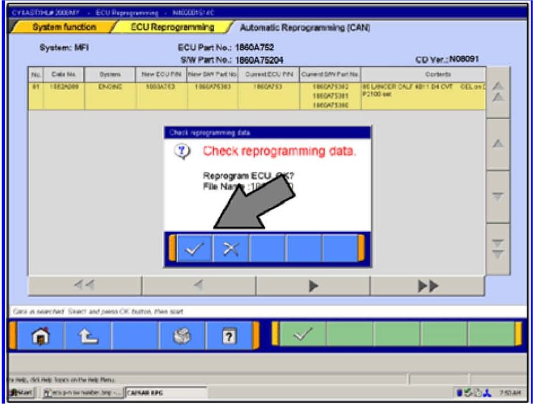Screen dimensions: 533x404
Task: Confirm reprogramming with the dialog checkmark button
Action: [195, 249]
